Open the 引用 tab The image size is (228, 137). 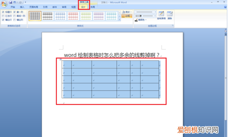coord(45,7)
